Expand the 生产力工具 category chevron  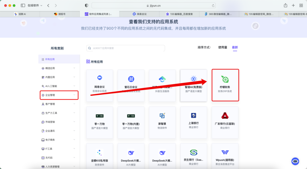click(74, 113)
